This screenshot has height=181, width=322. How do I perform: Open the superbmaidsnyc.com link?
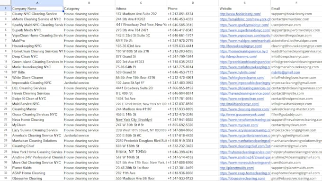(x=245, y=30)
